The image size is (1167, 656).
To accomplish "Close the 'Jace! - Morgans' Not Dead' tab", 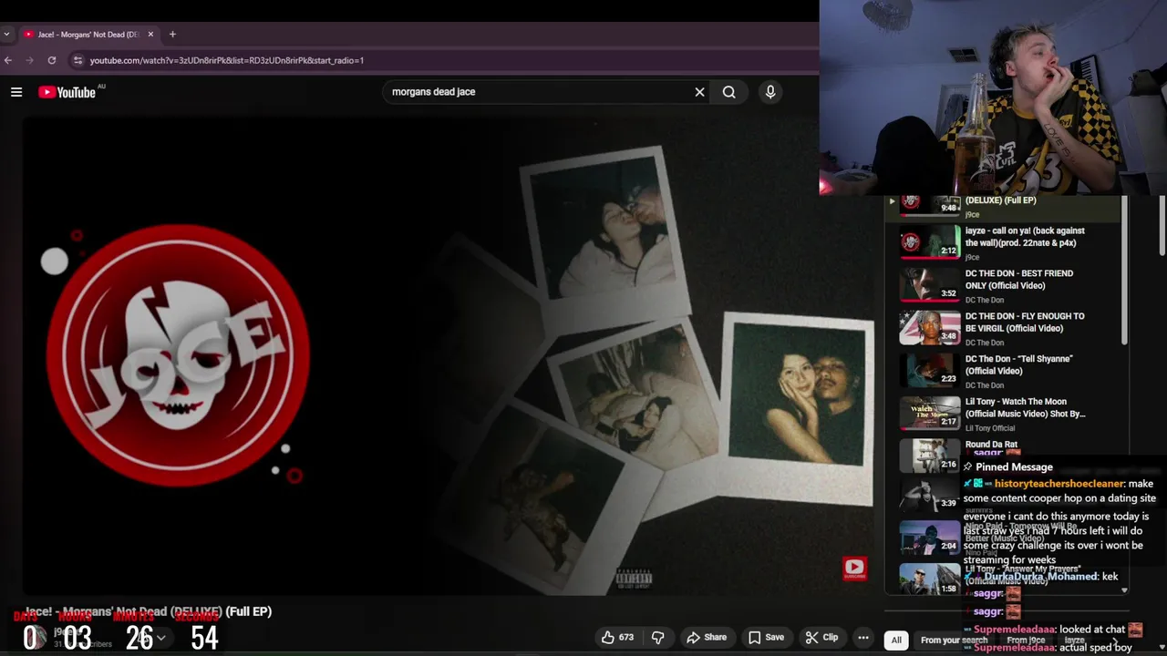I will [150, 35].
